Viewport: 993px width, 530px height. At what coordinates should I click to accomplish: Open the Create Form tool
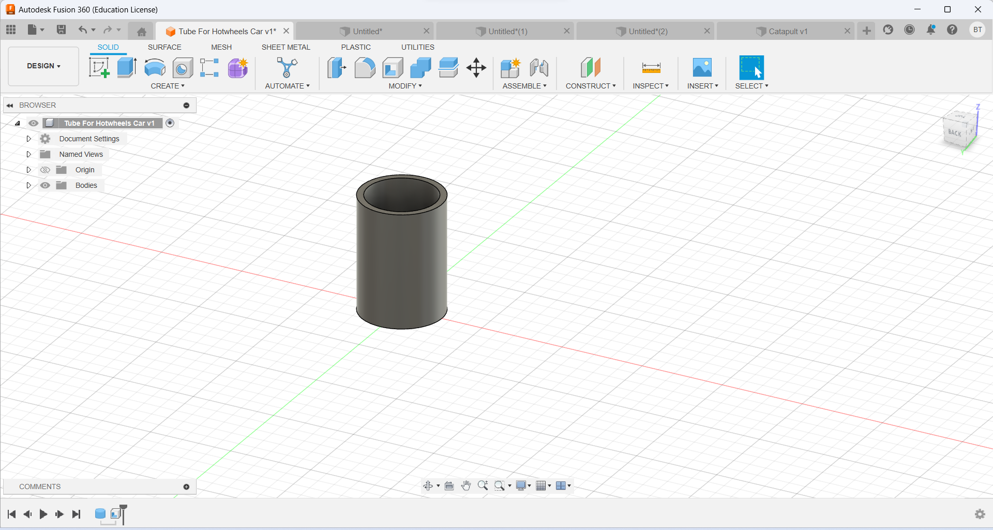click(237, 68)
